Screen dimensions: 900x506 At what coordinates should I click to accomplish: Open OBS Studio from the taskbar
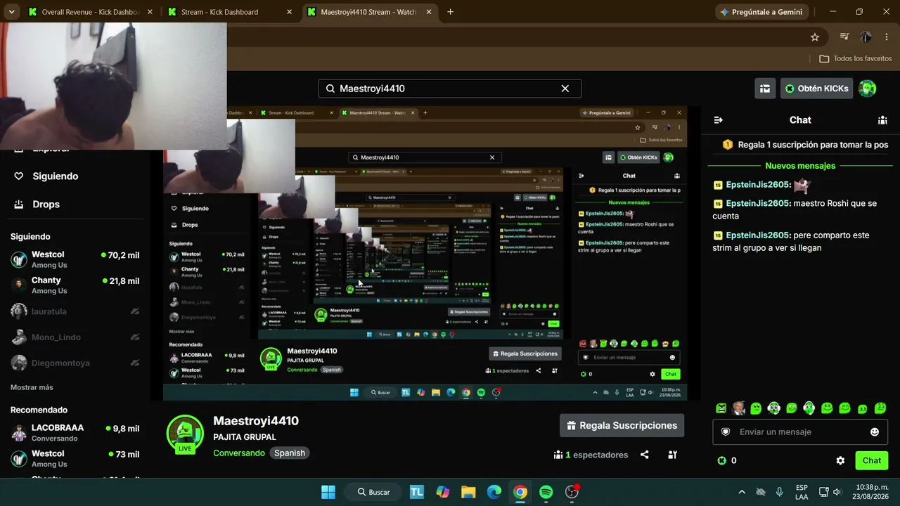pos(572,492)
